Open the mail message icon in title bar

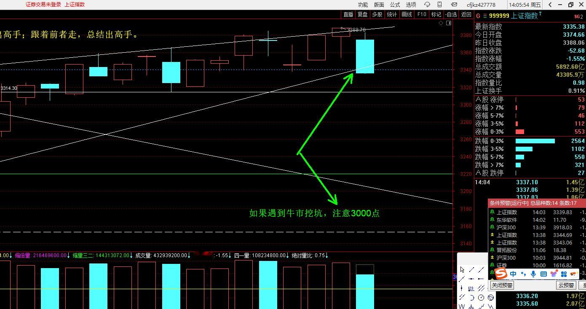coord(454,4)
